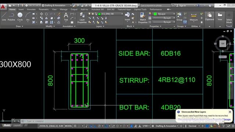Click the Mirror tool in Modify panel
The width and height of the screenshot is (235, 132).
[x=47, y=18]
